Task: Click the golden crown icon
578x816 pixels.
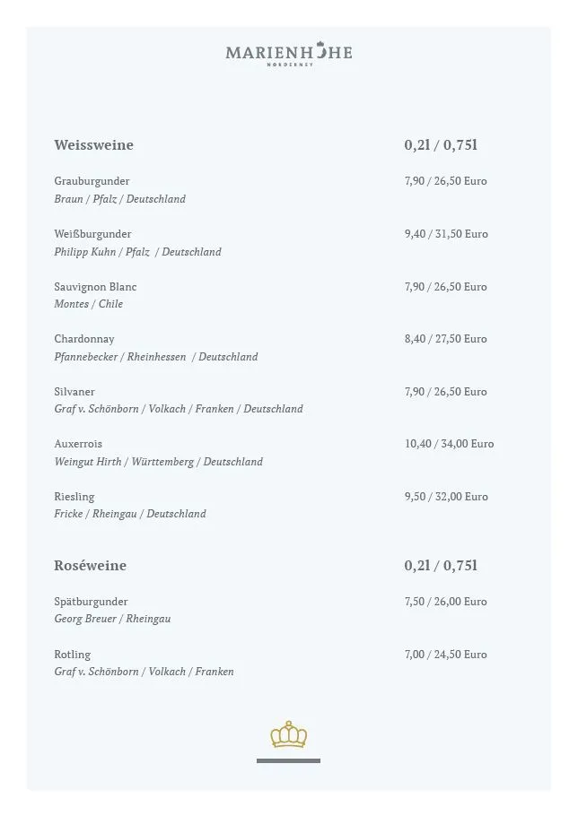Action: [288, 734]
